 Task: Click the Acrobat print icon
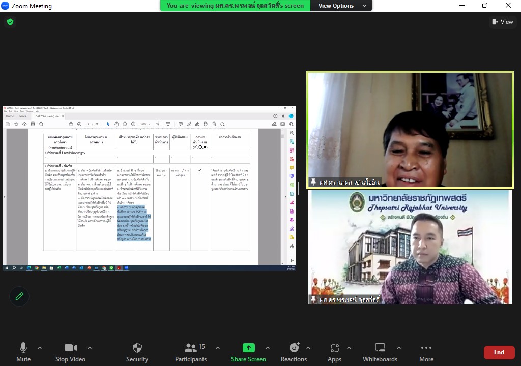[33, 124]
